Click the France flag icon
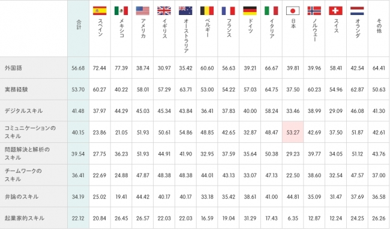390x230 pixels. [x=229, y=11]
